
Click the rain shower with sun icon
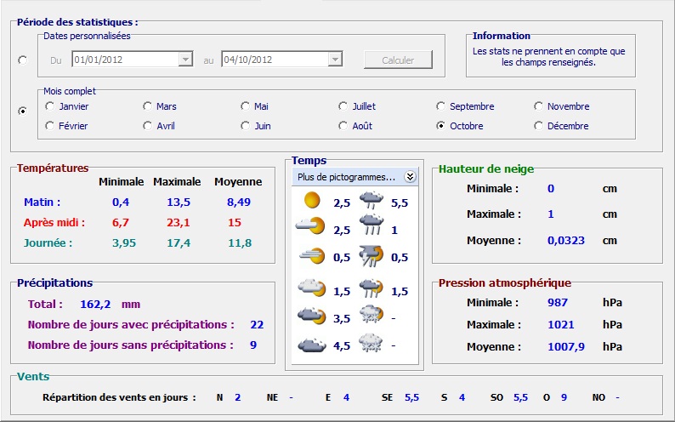click(371, 288)
